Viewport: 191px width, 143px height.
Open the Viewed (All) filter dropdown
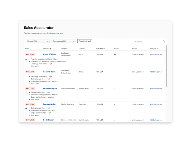pyautogui.click(x=38, y=41)
